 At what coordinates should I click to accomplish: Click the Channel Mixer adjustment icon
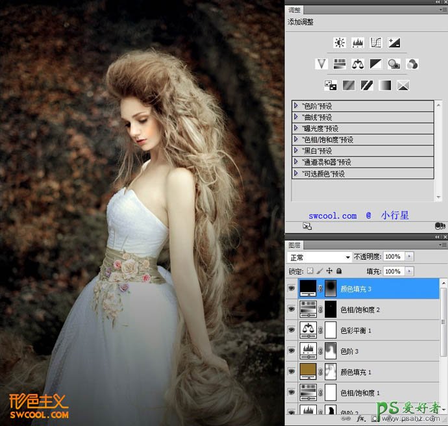coord(412,64)
